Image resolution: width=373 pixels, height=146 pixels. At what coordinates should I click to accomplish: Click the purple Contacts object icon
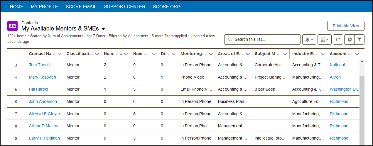tap(13, 26)
